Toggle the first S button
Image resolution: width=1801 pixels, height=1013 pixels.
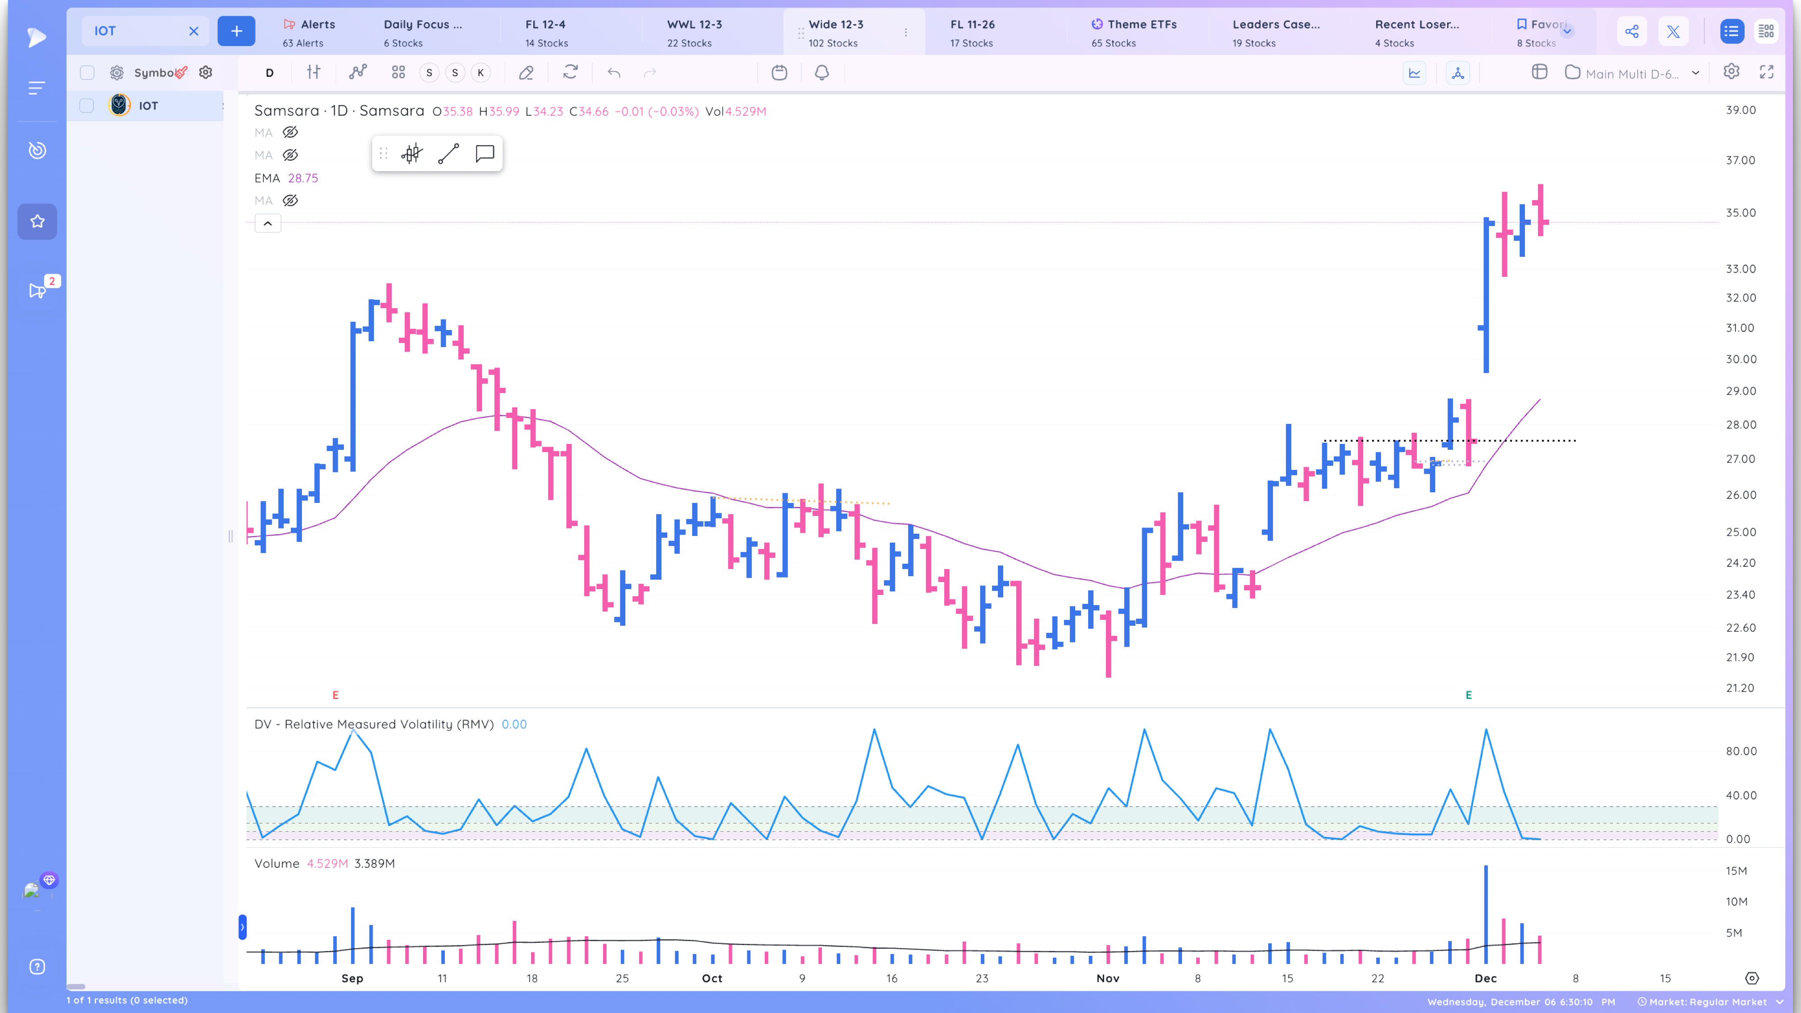[429, 73]
